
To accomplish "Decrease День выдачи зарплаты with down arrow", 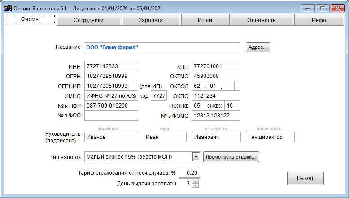I will click(x=195, y=186).
